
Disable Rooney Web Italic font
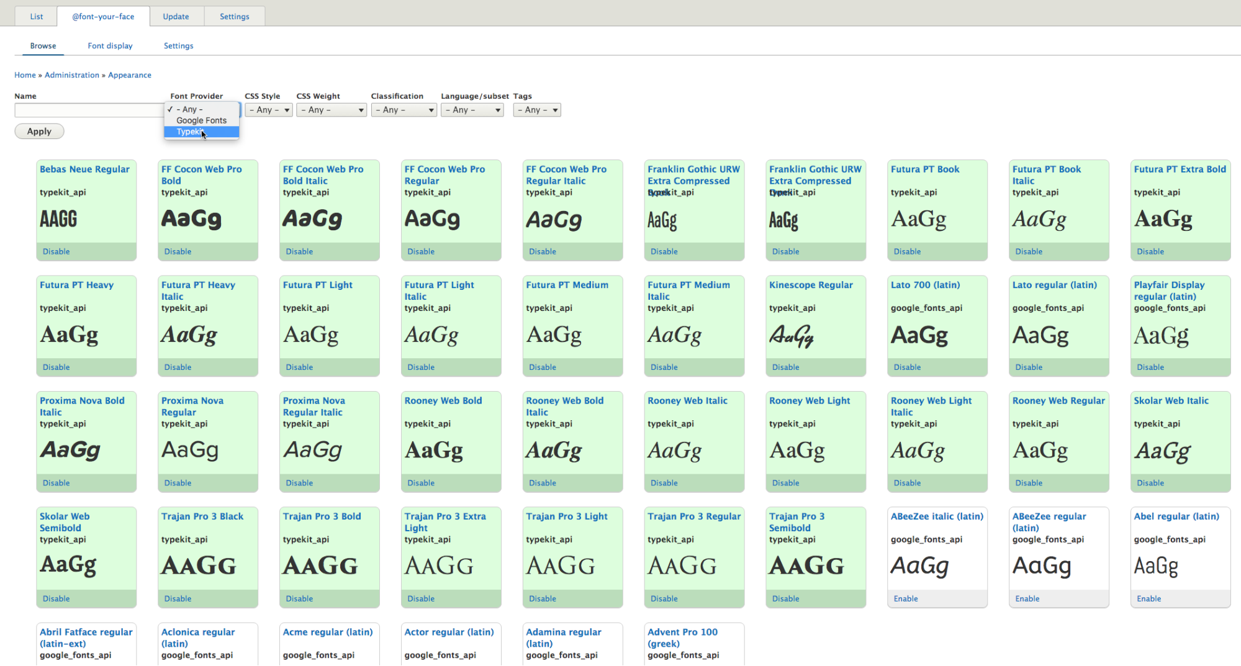pyautogui.click(x=664, y=483)
